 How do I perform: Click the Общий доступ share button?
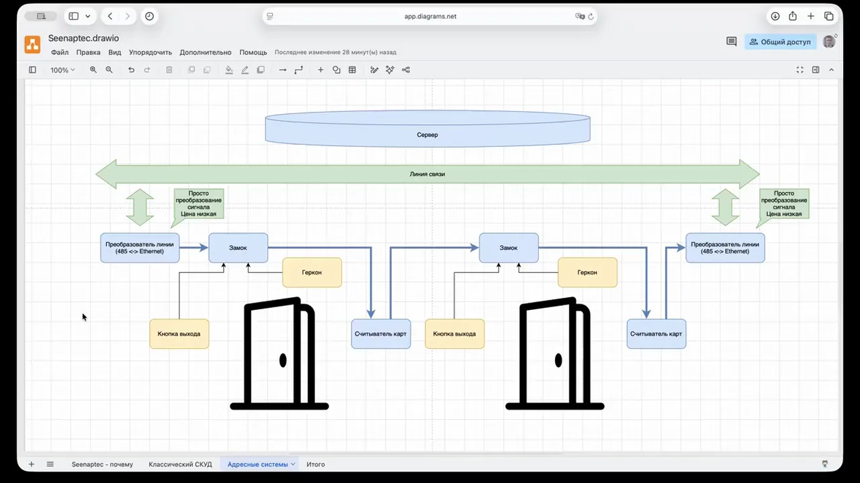pos(781,42)
